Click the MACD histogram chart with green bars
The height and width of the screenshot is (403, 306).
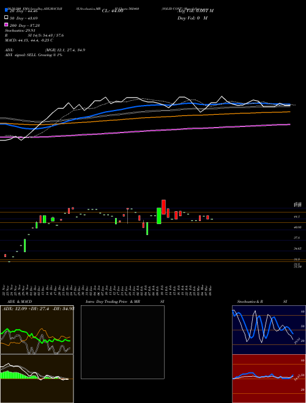click(x=37, y=379)
